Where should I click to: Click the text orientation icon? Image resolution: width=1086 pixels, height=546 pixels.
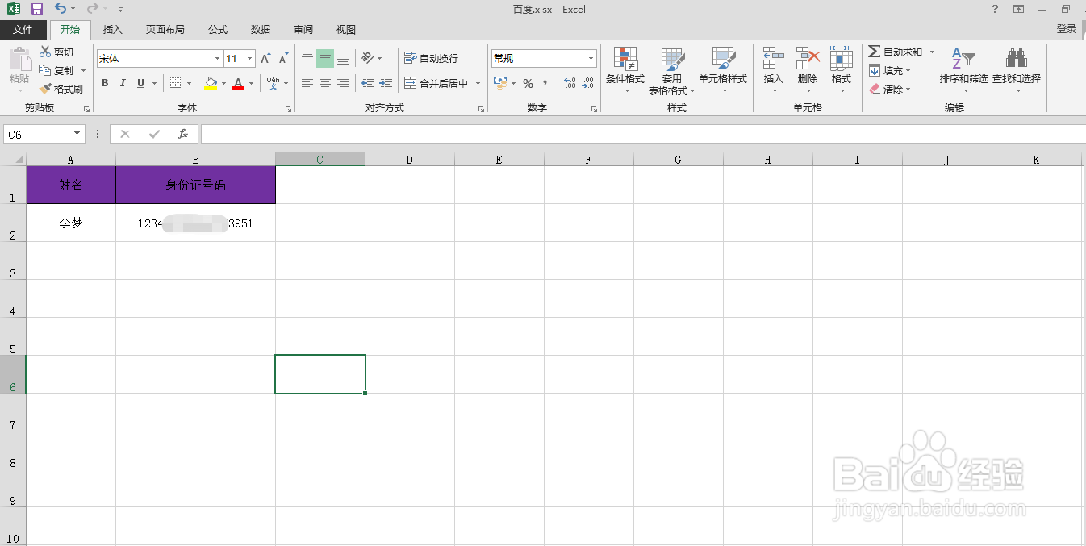368,58
